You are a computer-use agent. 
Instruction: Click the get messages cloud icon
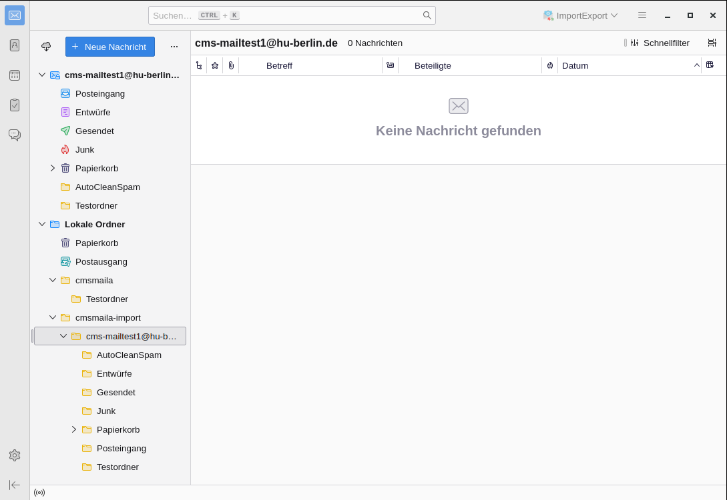click(46, 47)
